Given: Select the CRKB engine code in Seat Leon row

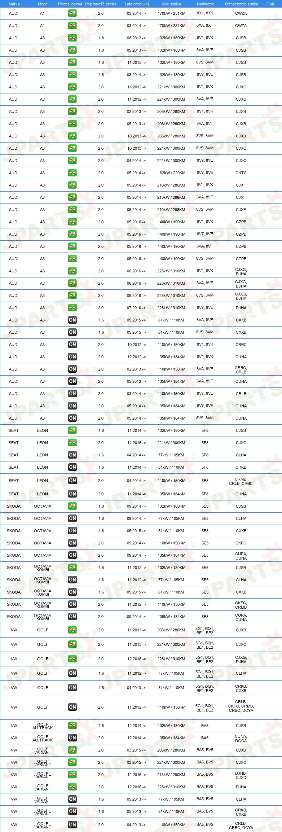Looking at the screenshot, I should click(x=241, y=467).
